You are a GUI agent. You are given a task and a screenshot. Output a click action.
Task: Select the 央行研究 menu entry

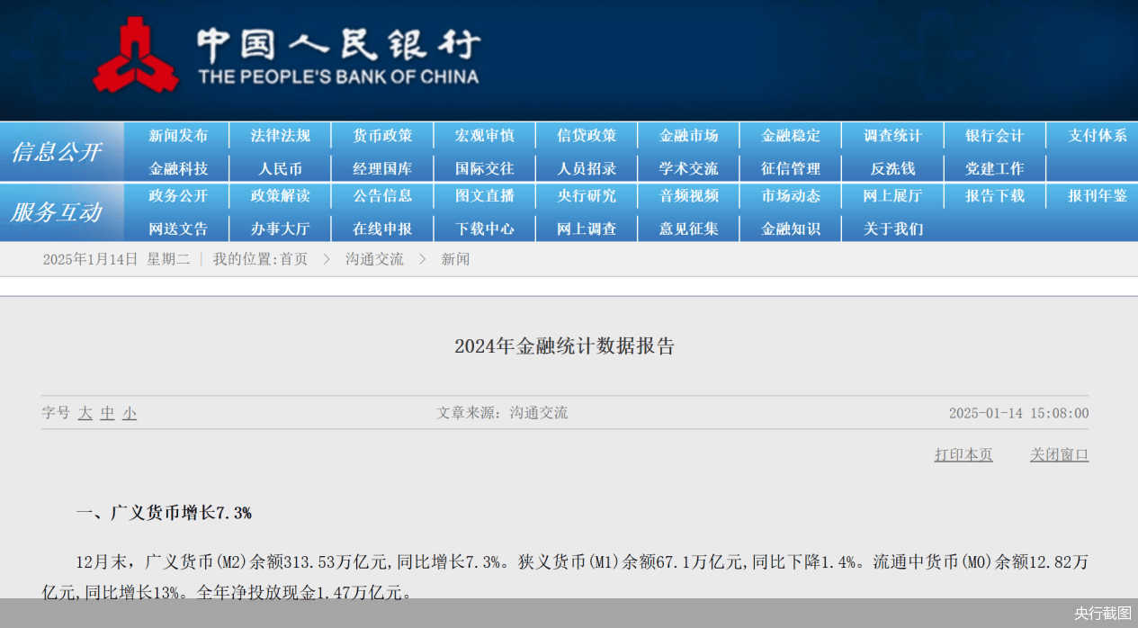[586, 196]
